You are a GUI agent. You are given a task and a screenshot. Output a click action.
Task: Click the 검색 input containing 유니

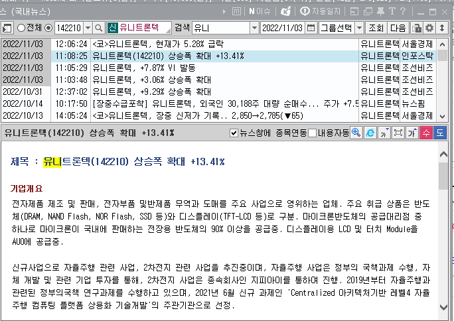221,28
